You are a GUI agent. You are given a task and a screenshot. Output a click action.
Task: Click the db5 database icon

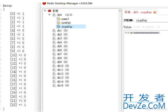click(x=54, y=46)
